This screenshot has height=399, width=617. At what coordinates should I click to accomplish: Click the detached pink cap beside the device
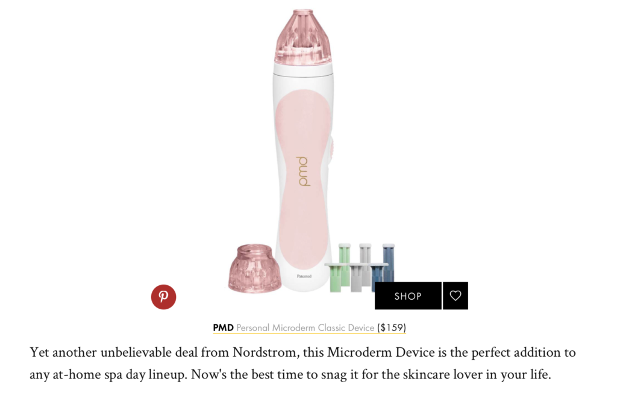[x=255, y=268]
